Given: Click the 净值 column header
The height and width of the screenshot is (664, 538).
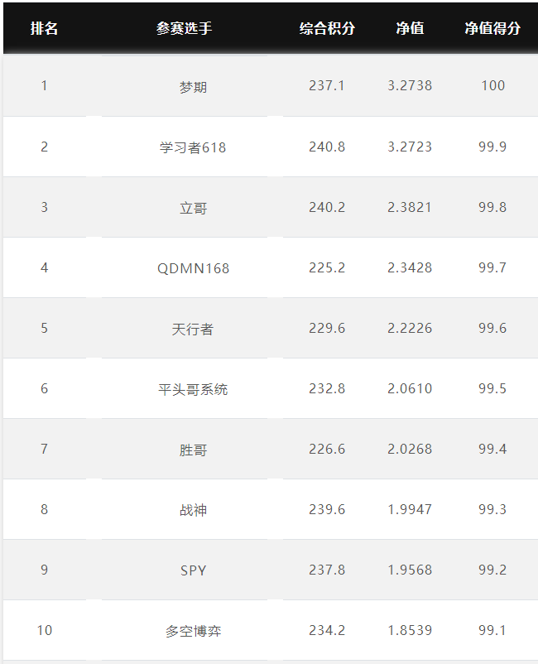Looking at the screenshot, I should coord(410,28).
